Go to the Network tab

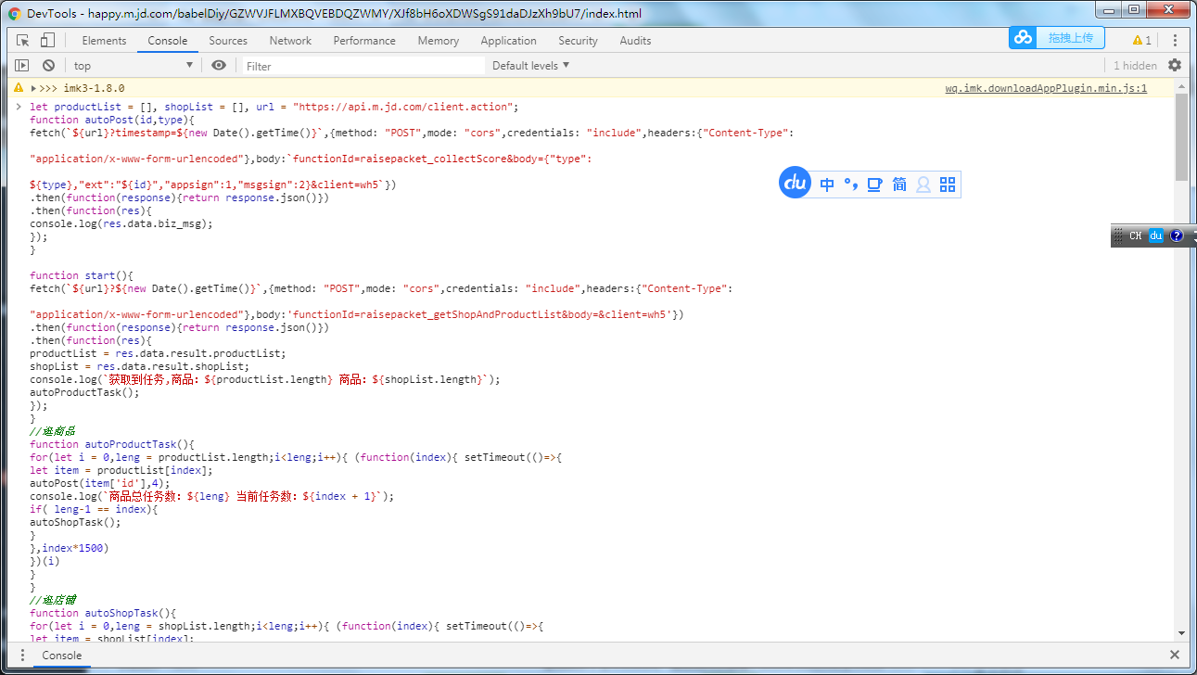click(x=290, y=41)
